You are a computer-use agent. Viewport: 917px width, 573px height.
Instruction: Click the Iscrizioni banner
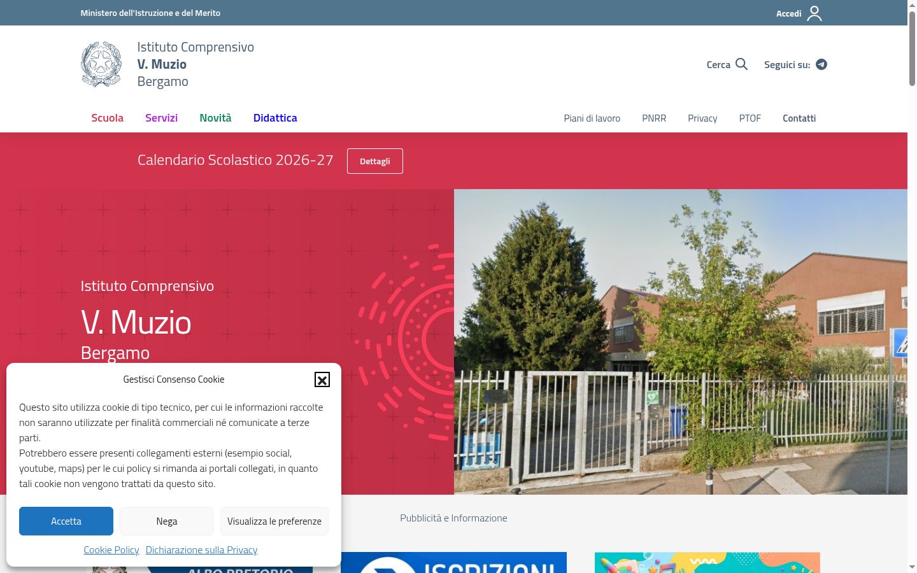point(453,562)
